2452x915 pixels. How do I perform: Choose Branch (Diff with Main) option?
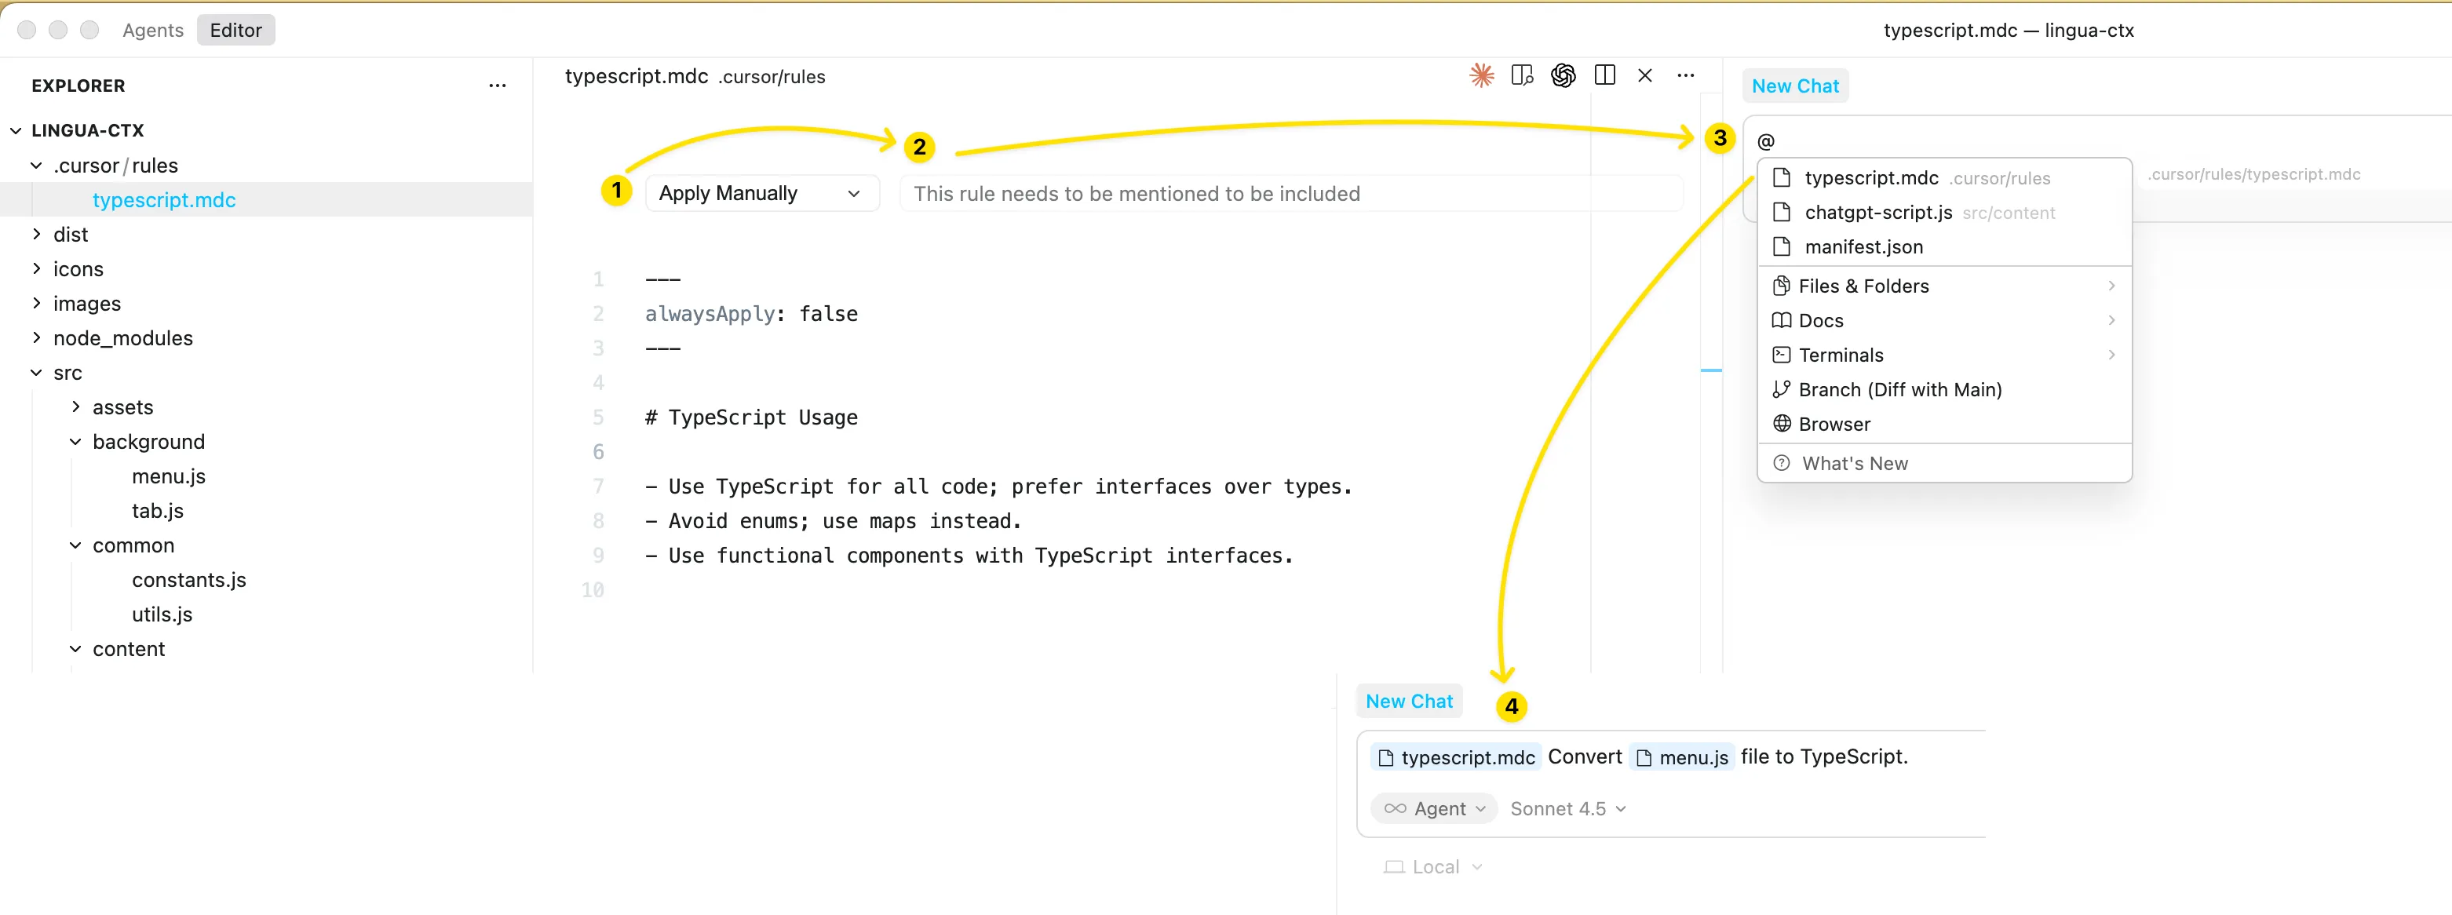[1899, 389]
